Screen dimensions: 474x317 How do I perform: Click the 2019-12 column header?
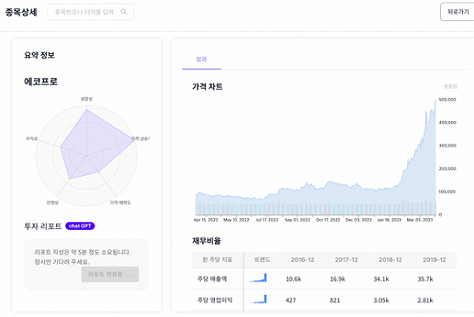[x=434, y=260]
